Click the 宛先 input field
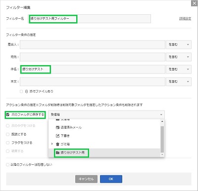This screenshot has width=198, height=191. pyautogui.click(x=93, y=57)
